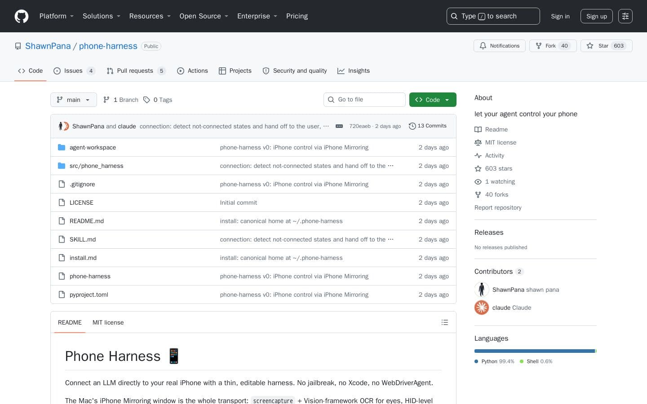This screenshot has width=647, height=404.
Task: View the 1 watching link
Action: tap(495, 181)
